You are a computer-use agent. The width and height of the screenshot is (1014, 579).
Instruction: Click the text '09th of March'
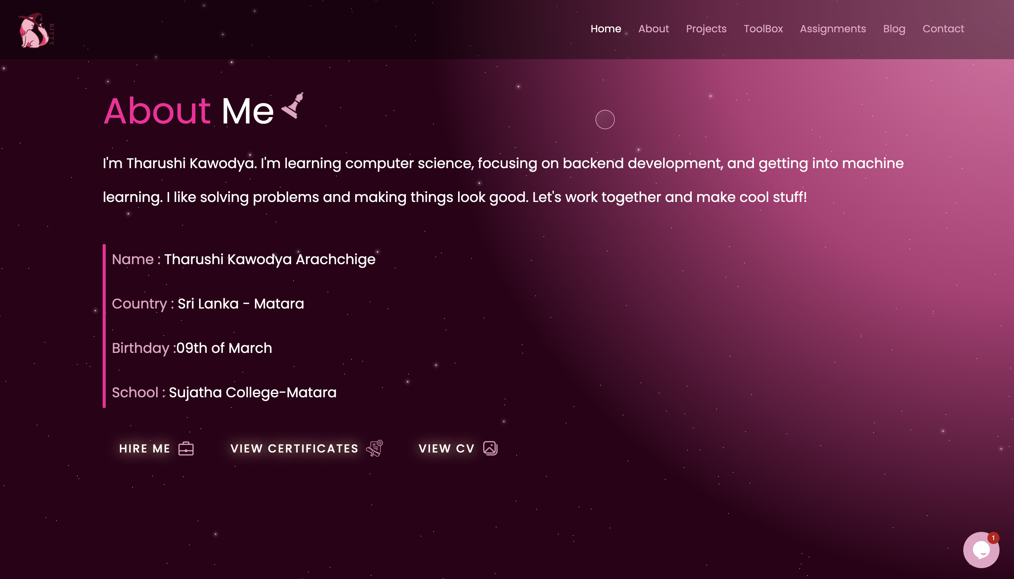[x=224, y=348]
